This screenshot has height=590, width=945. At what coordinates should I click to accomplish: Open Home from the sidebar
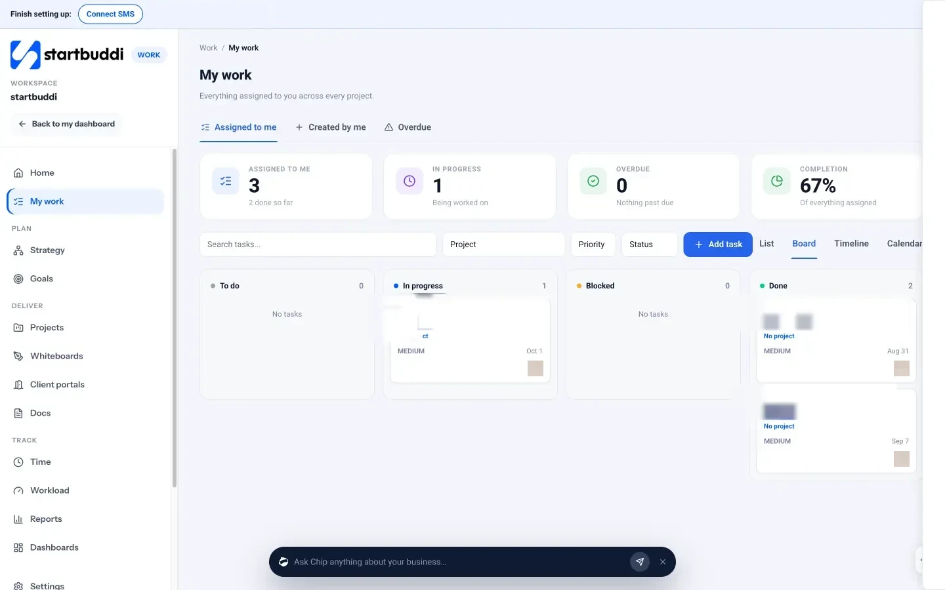pyautogui.click(x=85, y=173)
